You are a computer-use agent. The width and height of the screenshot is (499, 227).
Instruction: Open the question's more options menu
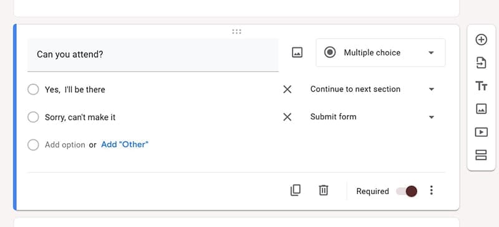pyautogui.click(x=431, y=190)
